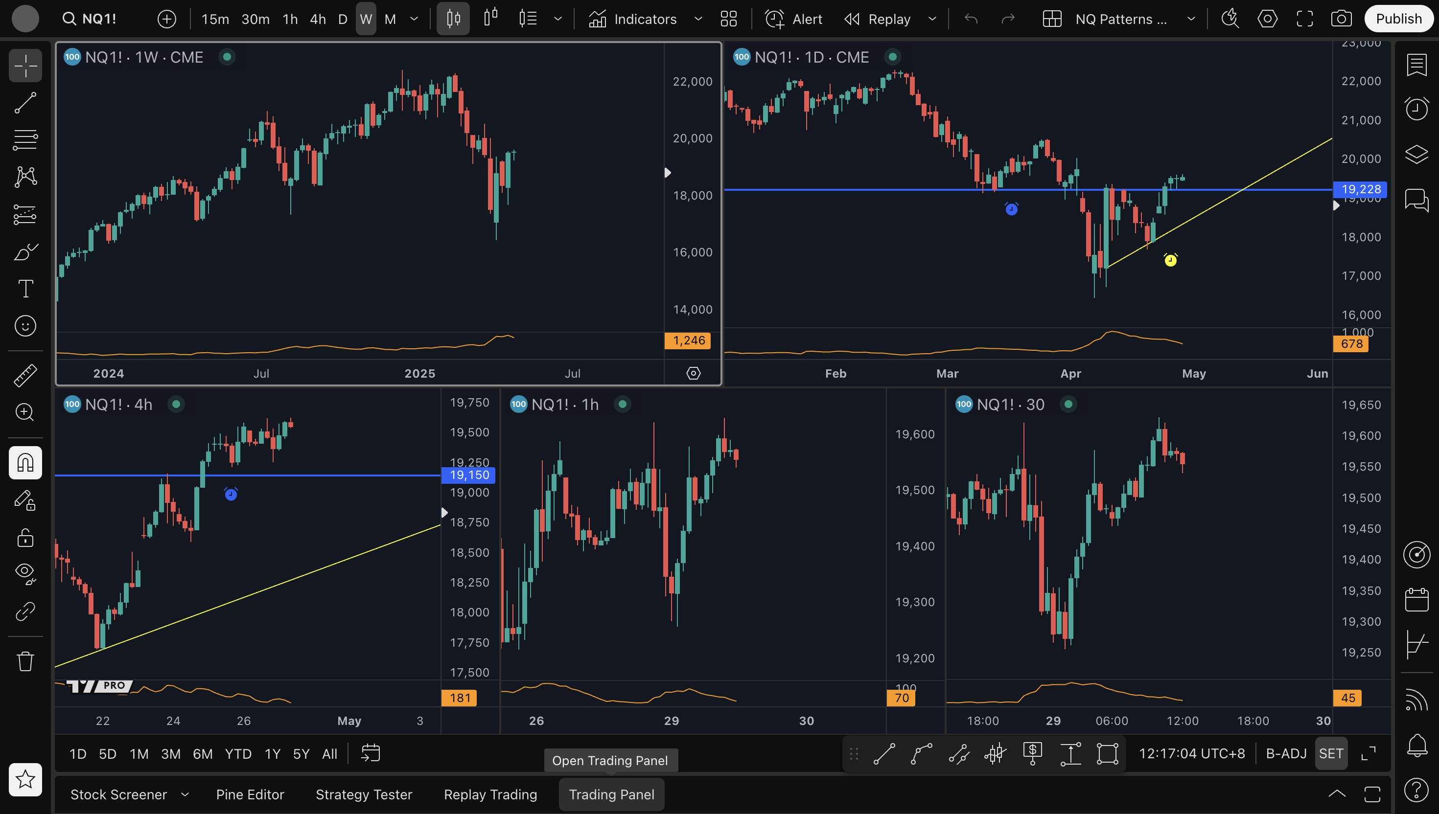This screenshot has height=814, width=1439.
Task: Select the Text annotation tool
Action: coord(25,289)
